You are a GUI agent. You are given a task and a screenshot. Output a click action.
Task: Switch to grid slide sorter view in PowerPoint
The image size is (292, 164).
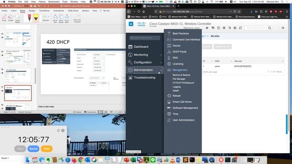[106, 112]
